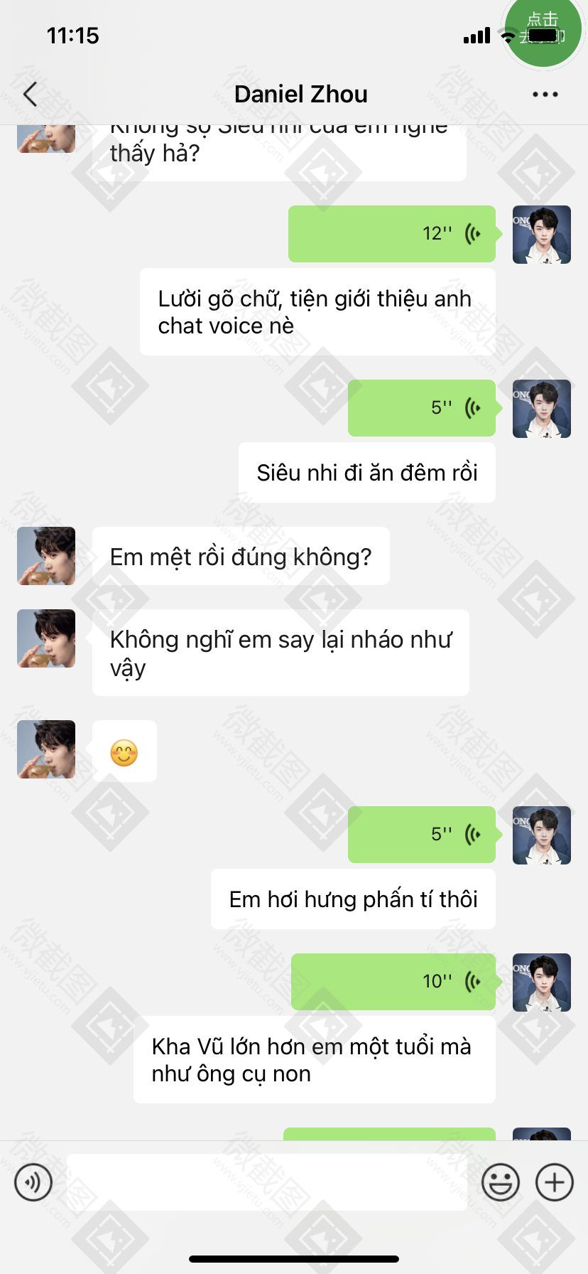Tap the Daniel Zhou chat title
This screenshot has width=588, height=1274.
tap(301, 94)
